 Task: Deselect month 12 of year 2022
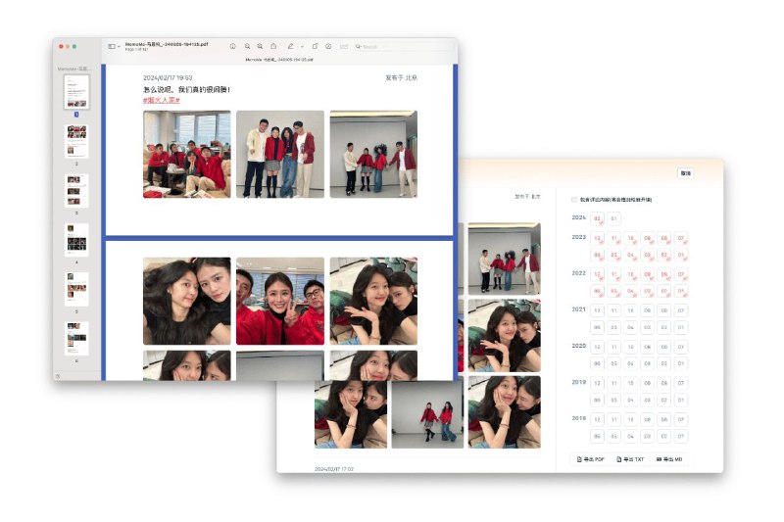[597, 274]
